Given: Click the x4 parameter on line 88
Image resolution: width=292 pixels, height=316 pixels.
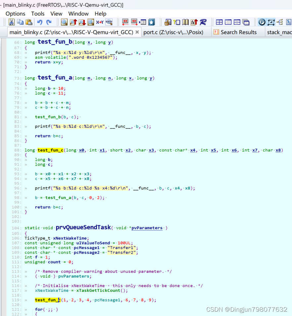Looking at the screenshot, I should [x=193, y=150].
